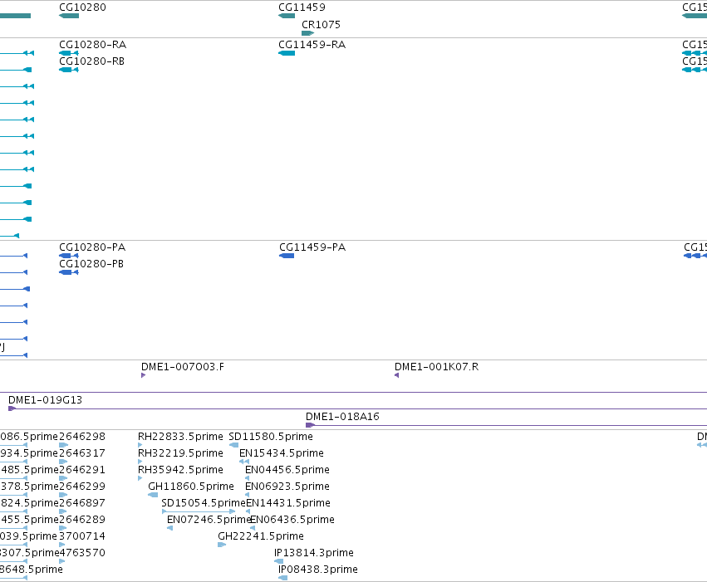The width and height of the screenshot is (707, 582).
Task: Select the DME1-007O03.F feature label
Action: pyautogui.click(x=183, y=367)
